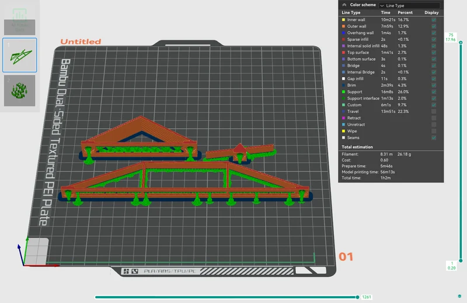Open the Line Type color scheme dropdown
The height and width of the screenshot is (303, 467).
click(409, 5)
